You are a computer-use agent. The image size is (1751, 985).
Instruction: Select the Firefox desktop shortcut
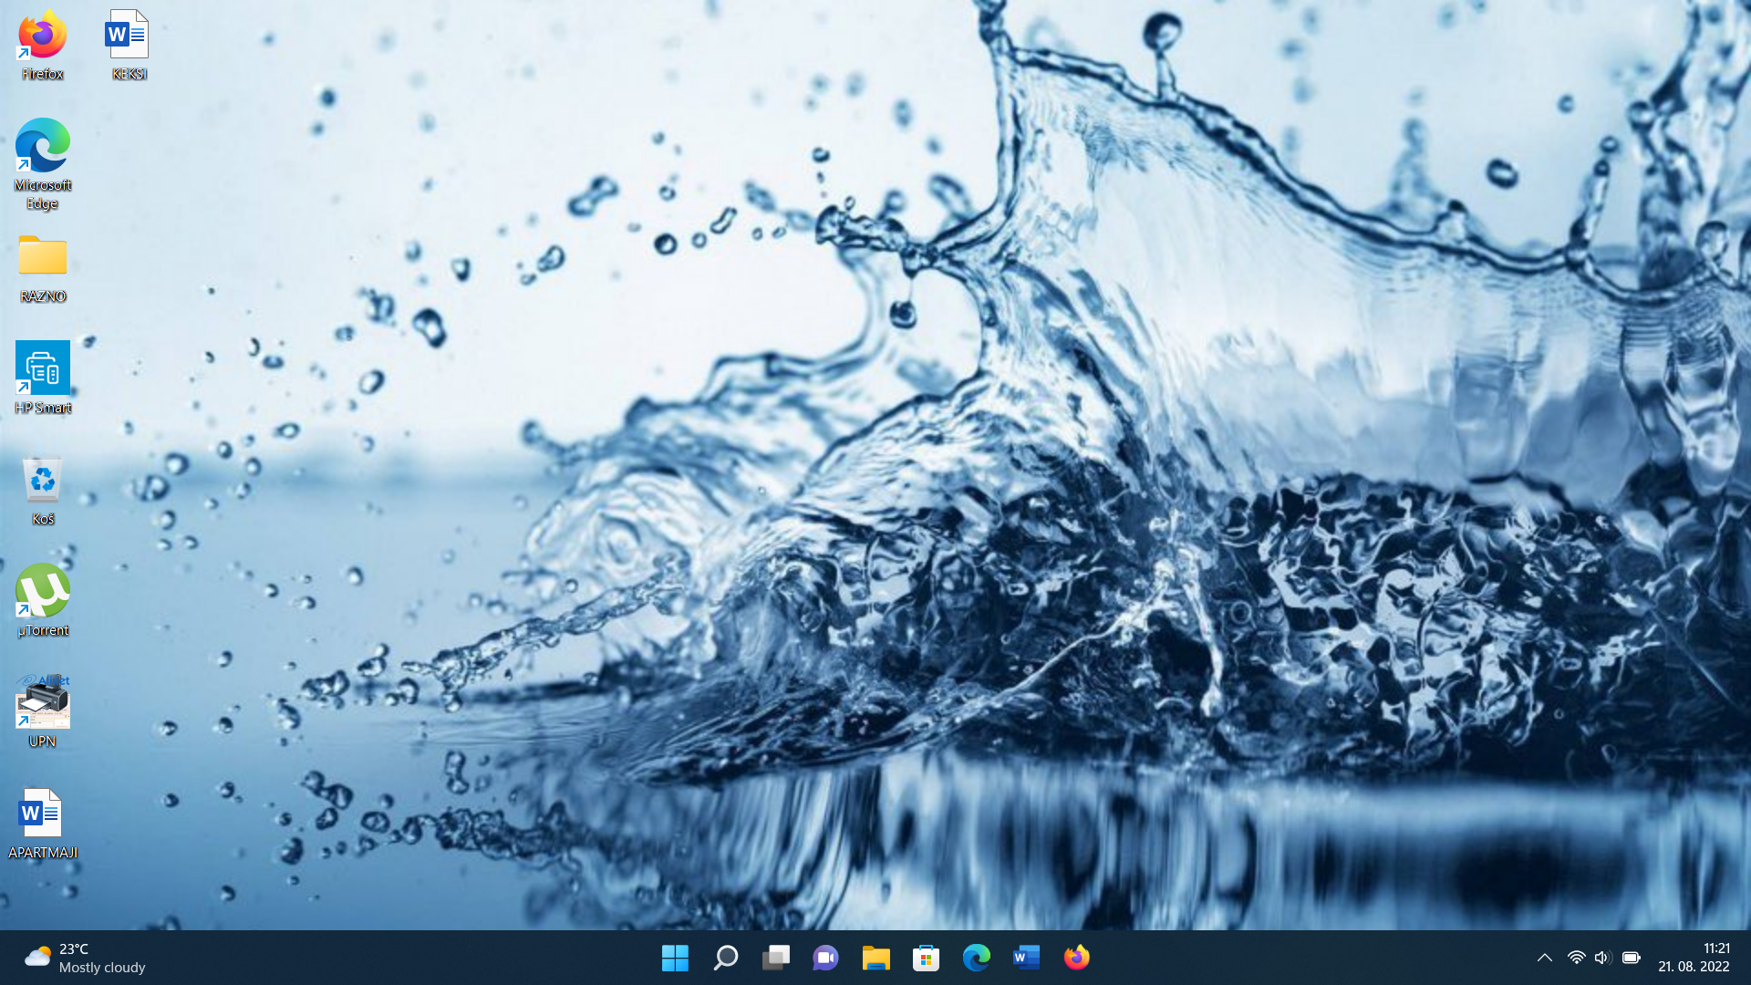(x=42, y=46)
